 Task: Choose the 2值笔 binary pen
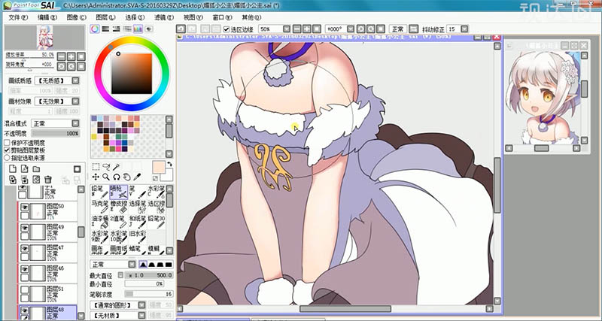tap(119, 221)
